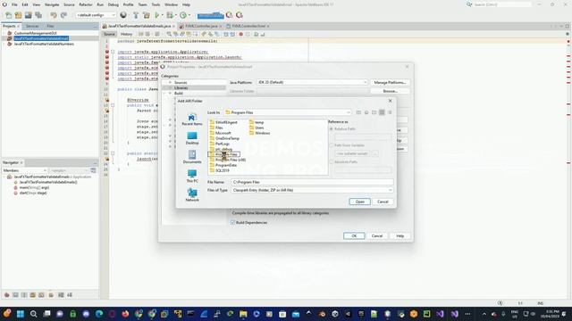Click the Windows Start button on taskbar
Image resolution: width=572 pixels, height=321 pixels.
point(20,314)
